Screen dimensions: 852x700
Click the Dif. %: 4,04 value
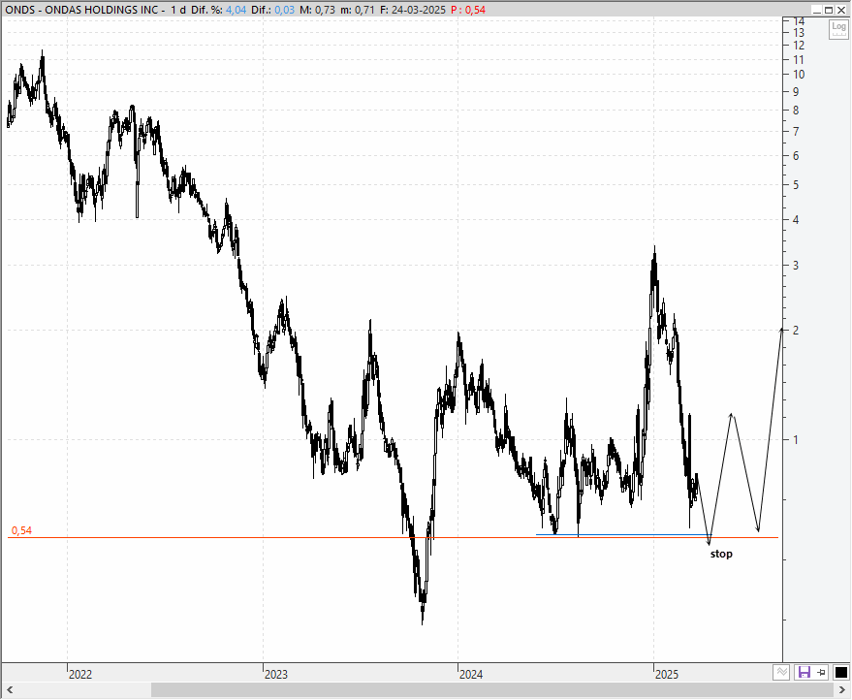[x=218, y=10]
